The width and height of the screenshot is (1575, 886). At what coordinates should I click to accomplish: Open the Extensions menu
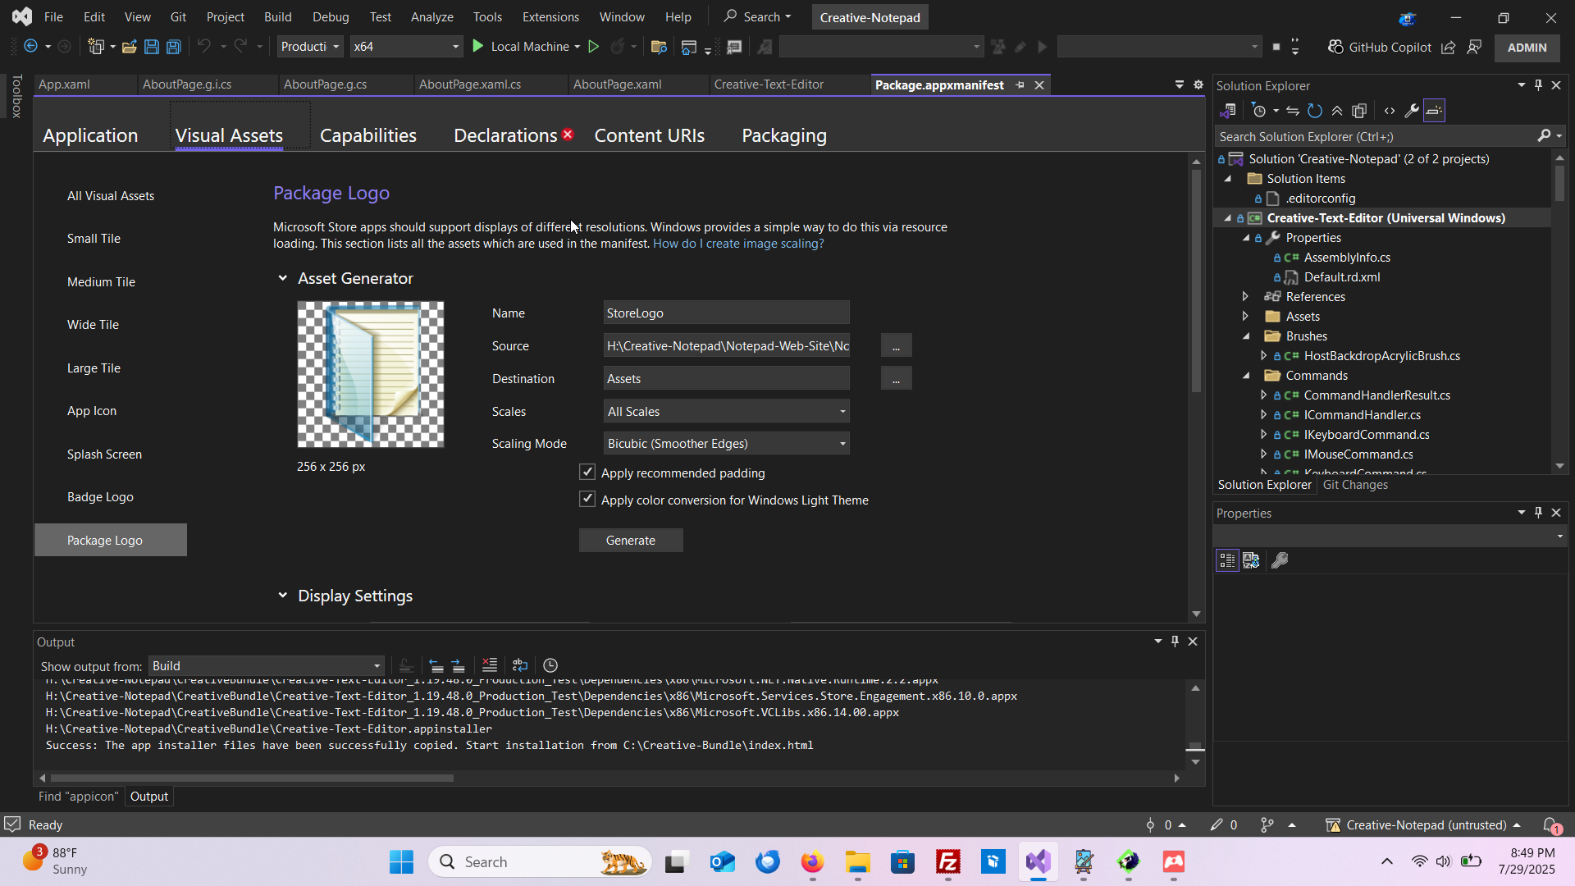[x=550, y=16]
